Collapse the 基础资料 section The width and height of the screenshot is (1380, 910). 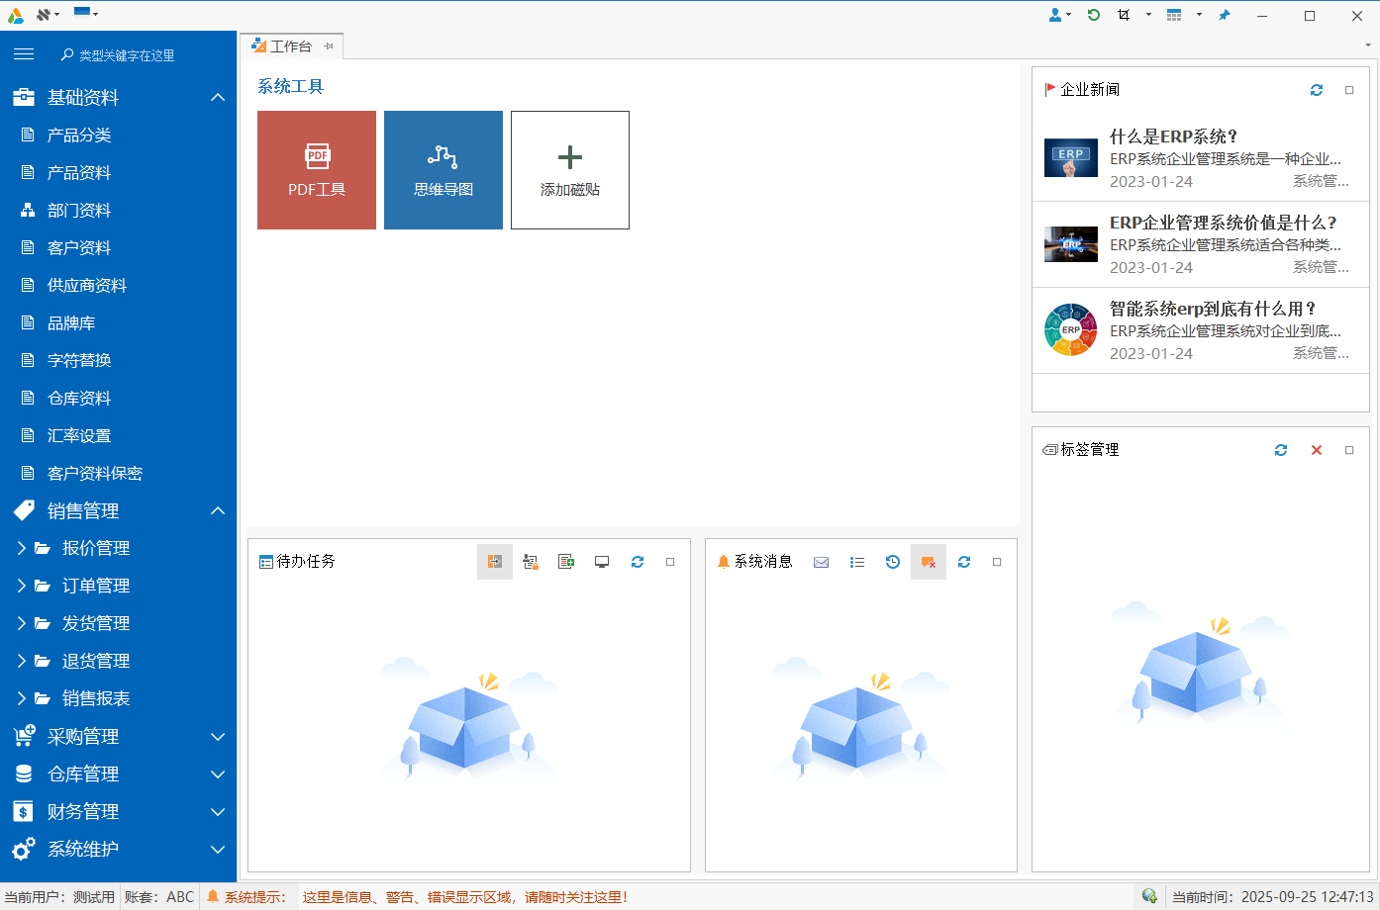[x=217, y=97]
